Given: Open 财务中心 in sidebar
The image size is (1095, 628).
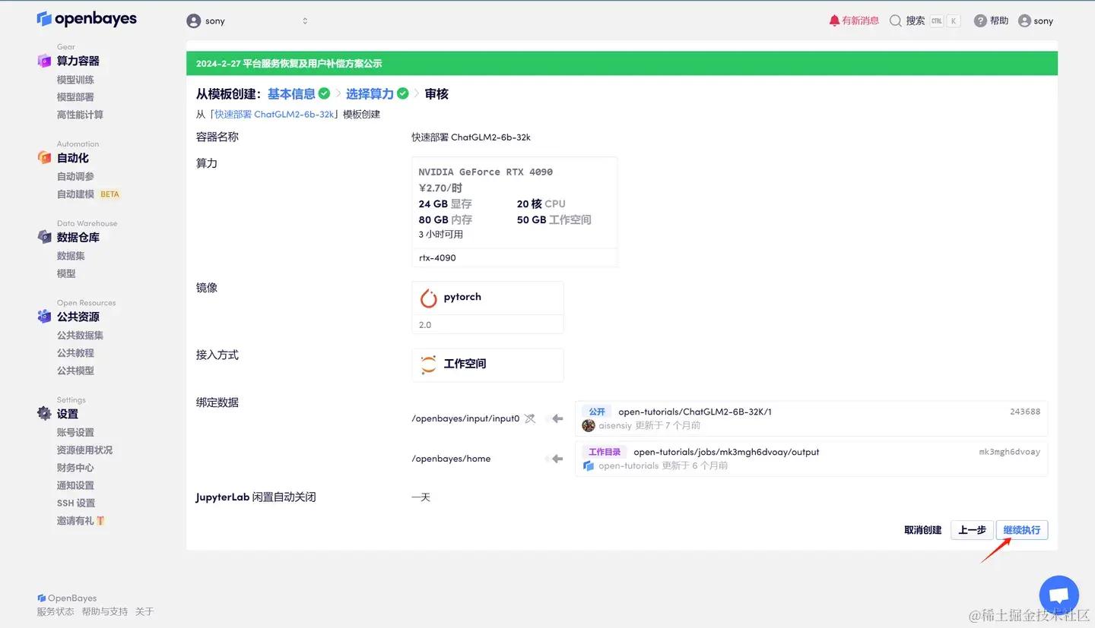Looking at the screenshot, I should [x=75, y=468].
